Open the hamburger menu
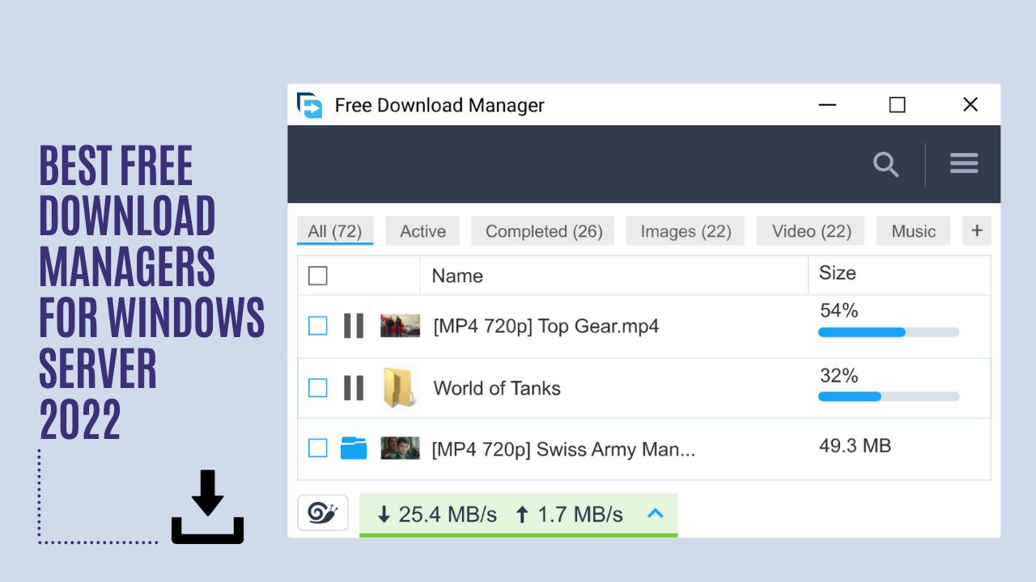This screenshot has width=1036, height=582. [964, 163]
